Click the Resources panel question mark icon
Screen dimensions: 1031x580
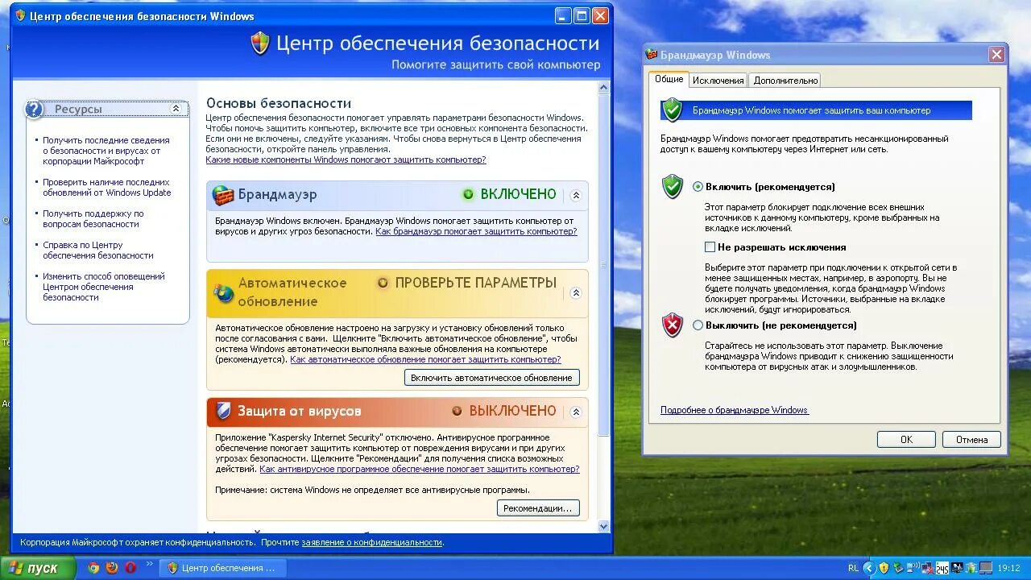(x=34, y=110)
